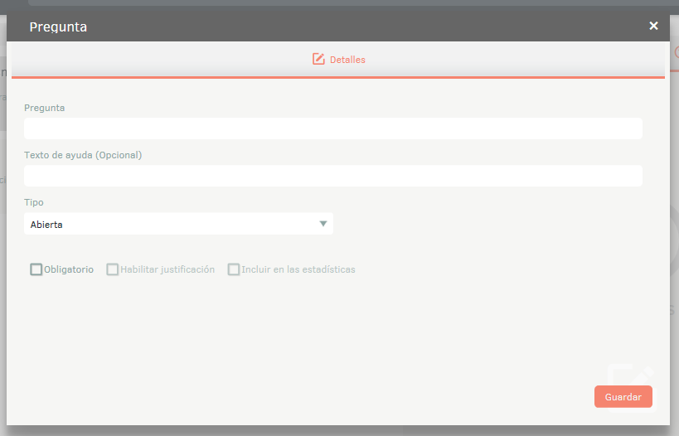The image size is (679, 436).
Task: Focus the Texto de ayuda input field
Action: tap(333, 176)
